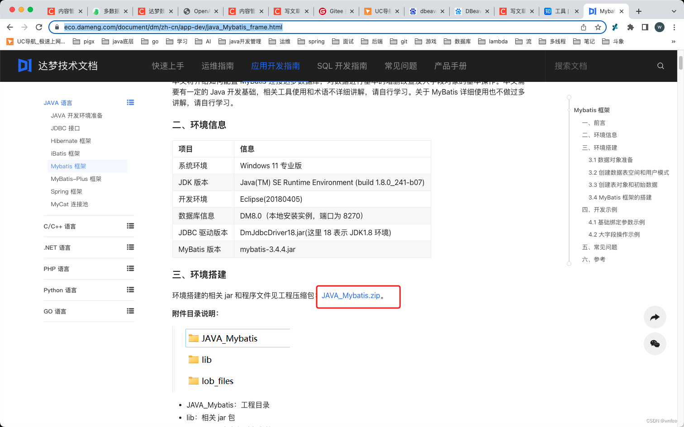Click the Windows 11 专业版 table cell
This screenshot has width=684, height=427.
point(332,166)
